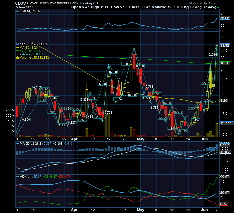Image resolution: width=234 pixels, height=213 pixels.
Task: Click the 9.73 -DI axis tag
Action: click(x=224, y=204)
